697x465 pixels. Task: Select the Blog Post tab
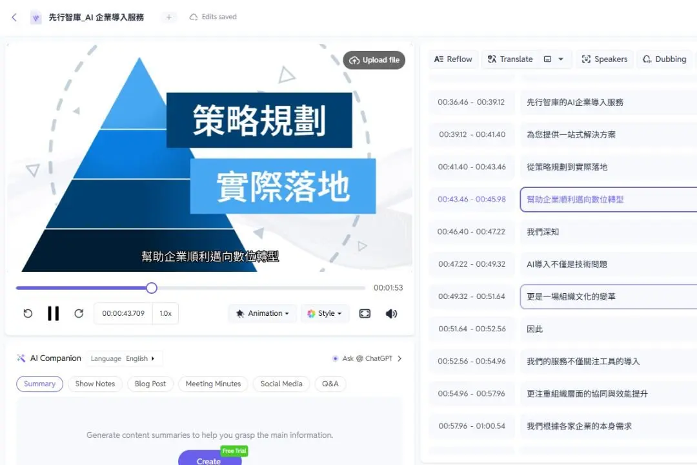(x=150, y=384)
